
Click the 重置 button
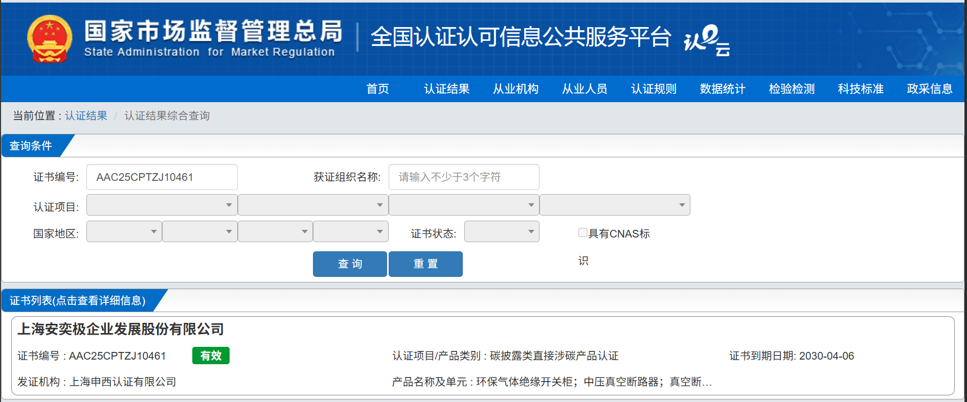coord(425,264)
